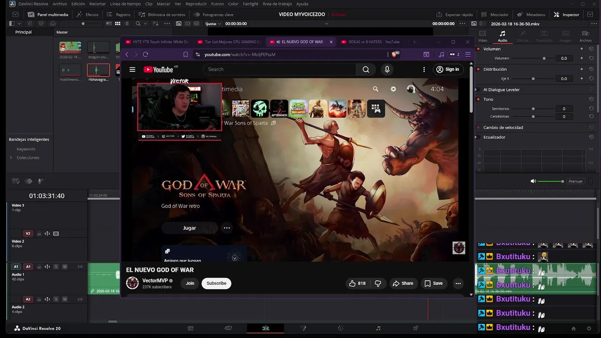Adjust the Semitonos pitch slider
601x338 pixels.
pos(533,108)
